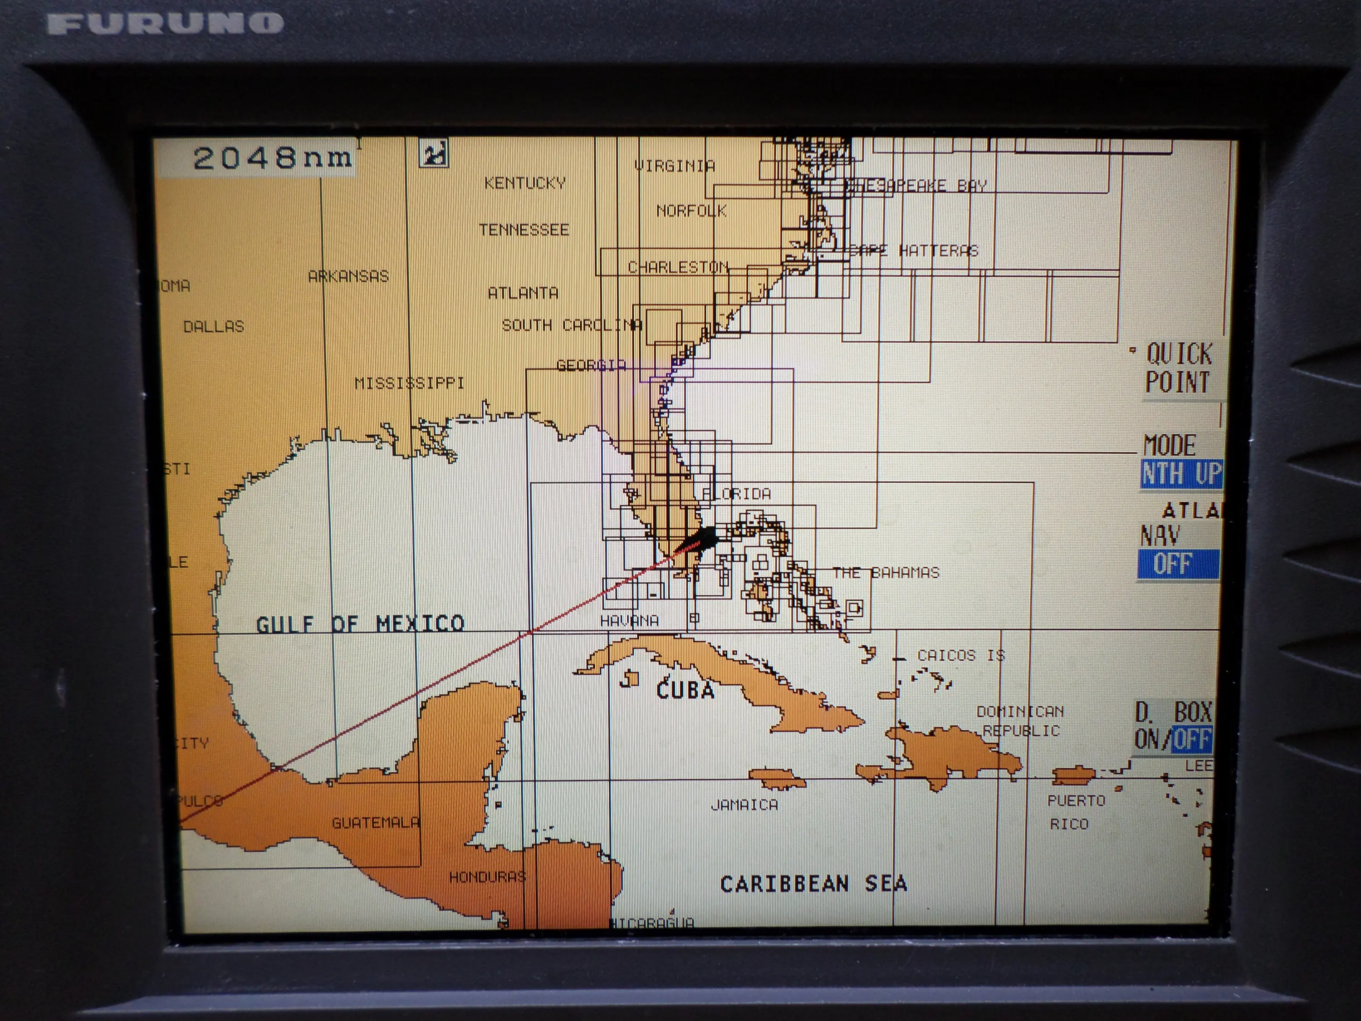Select the GULF OF MEXICO label

(360, 624)
